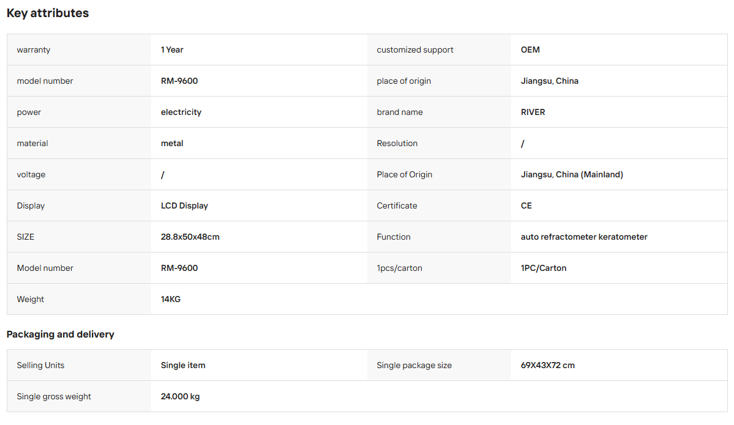Click the model number RM-9600 value
The image size is (734, 425).
(179, 81)
